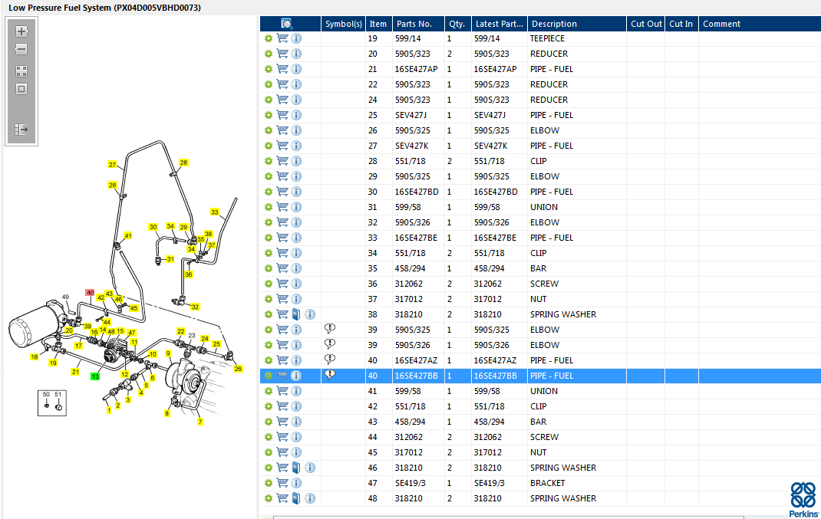Click gear icon for item 20 REDUCER
This screenshot has height=519, width=821.
tap(268, 54)
